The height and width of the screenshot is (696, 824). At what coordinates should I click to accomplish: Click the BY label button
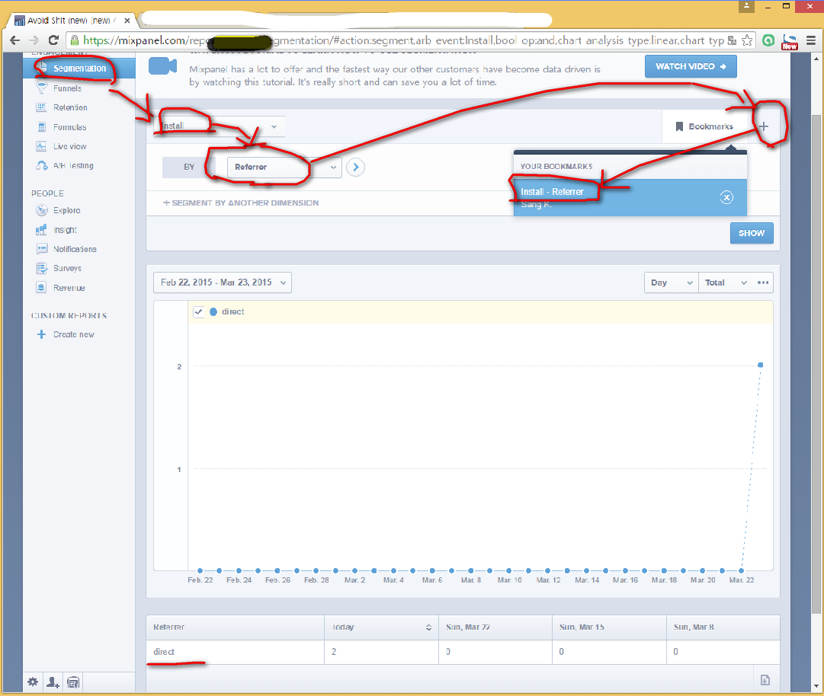point(188,168)
